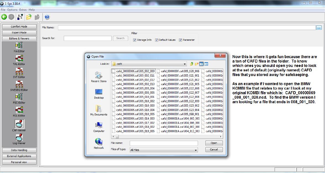This screenshot has height=173, width=325.
Task: Open the SWESEQ-Editor
Action: 19,86
